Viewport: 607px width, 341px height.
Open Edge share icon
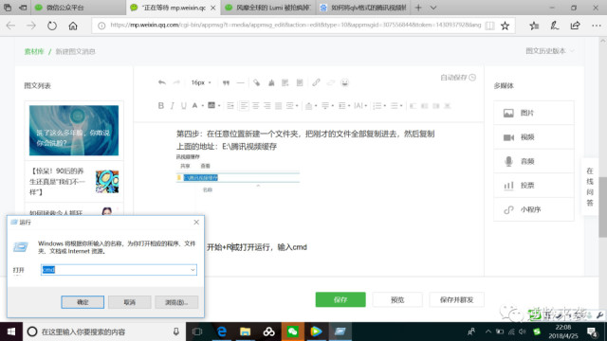(576, 26)
